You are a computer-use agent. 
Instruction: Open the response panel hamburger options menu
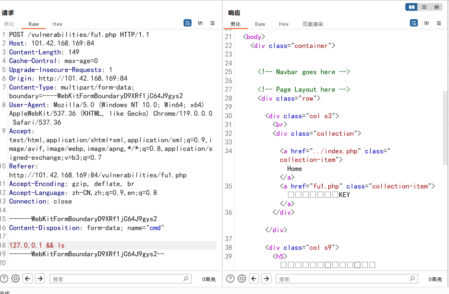439,23
